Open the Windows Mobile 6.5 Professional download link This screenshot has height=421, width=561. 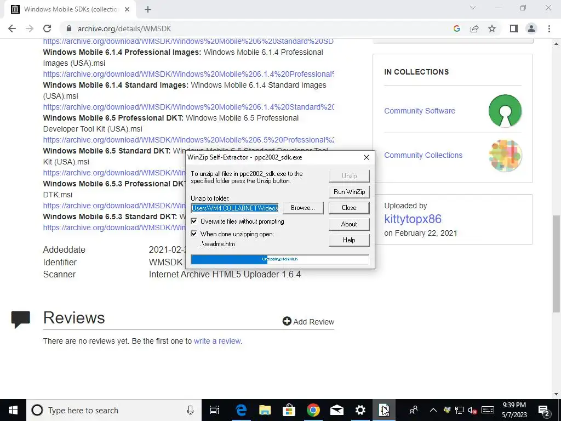(188, 140)
